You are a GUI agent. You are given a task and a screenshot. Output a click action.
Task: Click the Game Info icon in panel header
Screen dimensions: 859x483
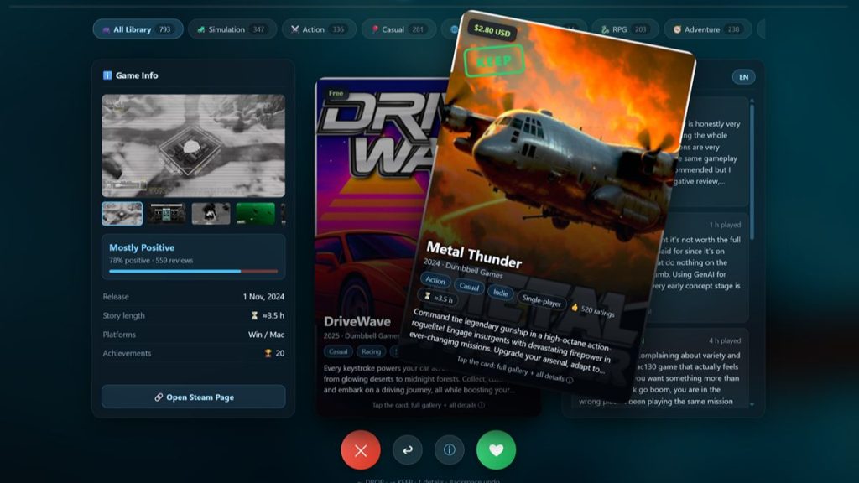click(x=107, y=75)
